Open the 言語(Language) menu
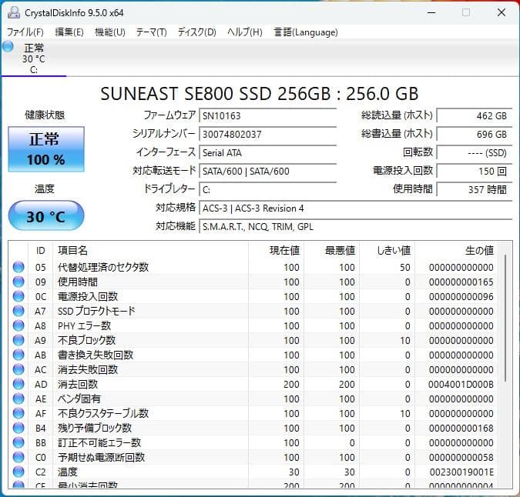 click(306, 32)
